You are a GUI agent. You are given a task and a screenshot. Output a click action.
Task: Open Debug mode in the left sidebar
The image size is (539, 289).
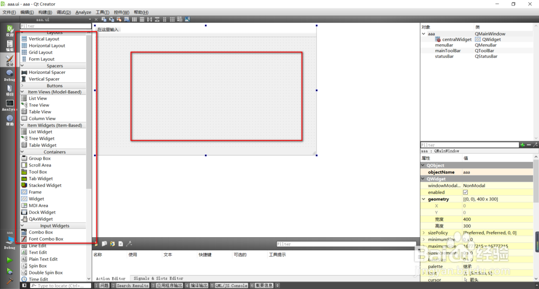[x=10, y=75]
